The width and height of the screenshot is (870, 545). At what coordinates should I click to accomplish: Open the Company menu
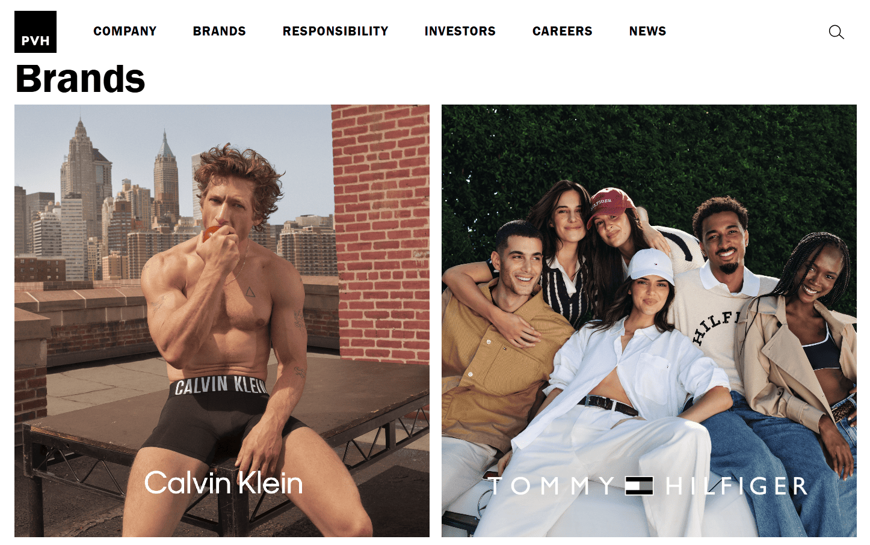point(125,31)
